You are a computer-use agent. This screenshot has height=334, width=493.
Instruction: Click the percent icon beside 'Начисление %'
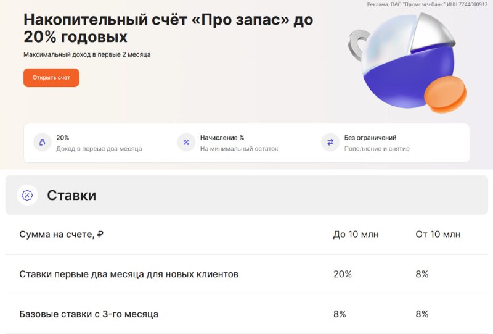[186, 143]
